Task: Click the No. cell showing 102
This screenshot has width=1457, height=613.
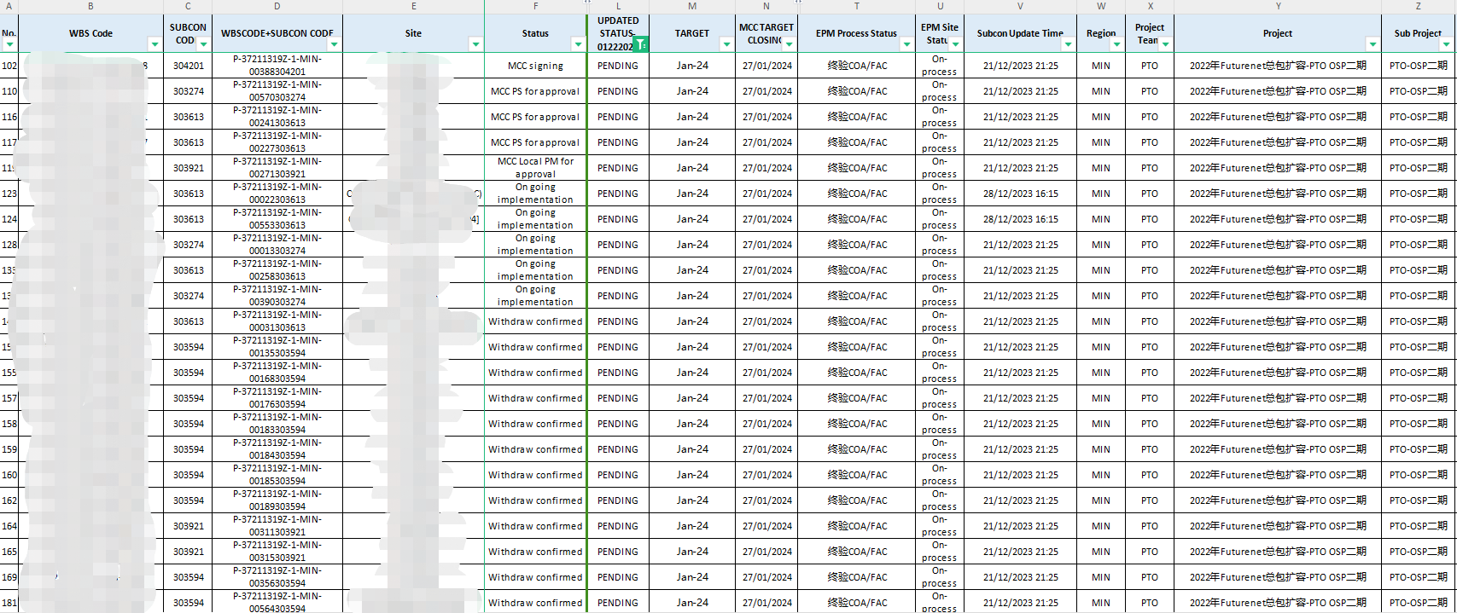Action: (x=9, y=66)
